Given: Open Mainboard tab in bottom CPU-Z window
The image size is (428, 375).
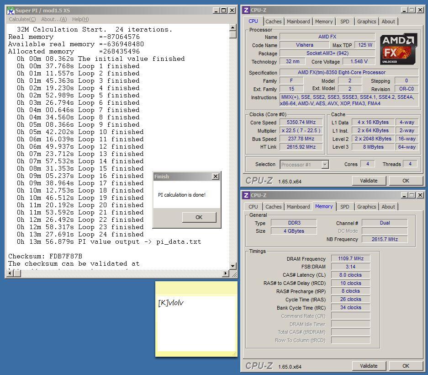Looking at the screenshot, I should (x=298, y=207).
